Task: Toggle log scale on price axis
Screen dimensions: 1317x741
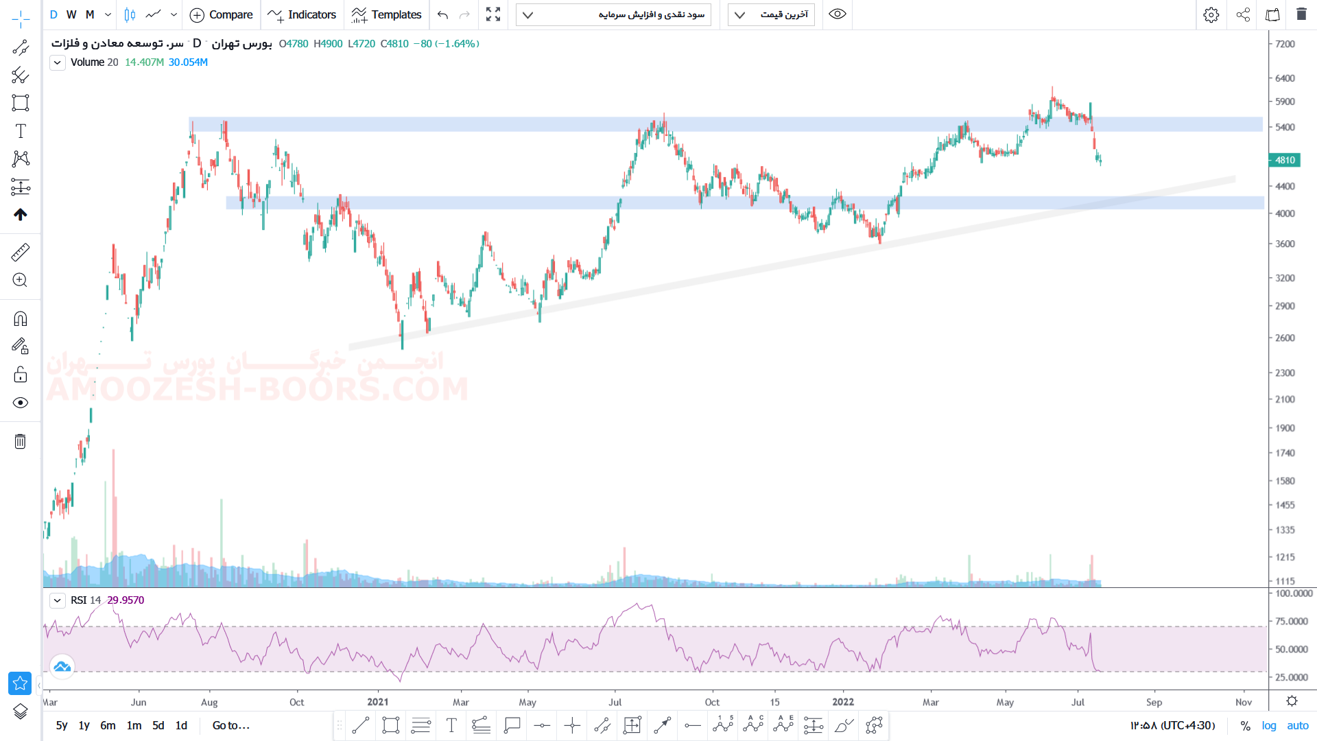Action: (1269, 725)
